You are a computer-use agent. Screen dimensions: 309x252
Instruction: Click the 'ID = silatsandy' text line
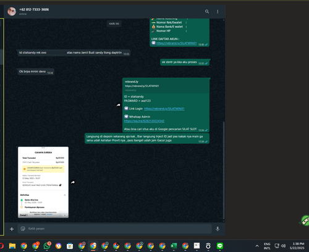coord(134,96)
